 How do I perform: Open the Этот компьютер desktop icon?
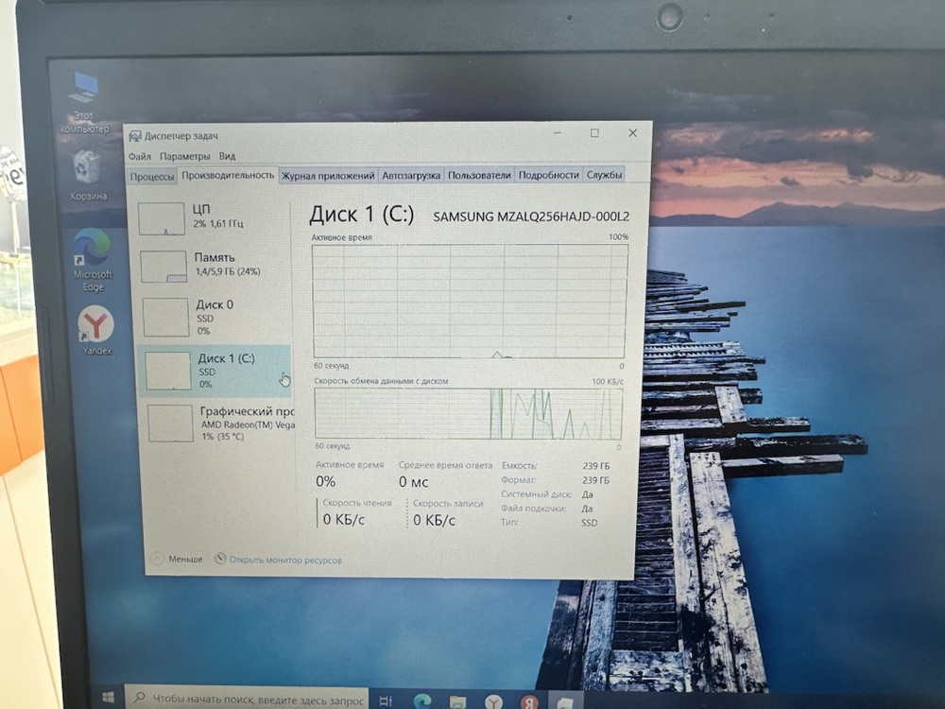pos(84,101)
